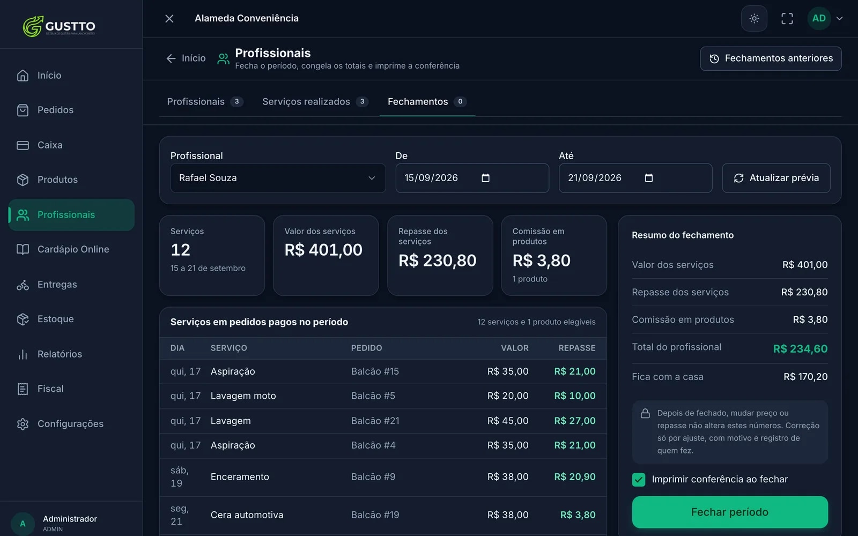Close Alameda Conveniência with the X icon
This screenshot has width=858, height=536.
(x=169, y=19)
